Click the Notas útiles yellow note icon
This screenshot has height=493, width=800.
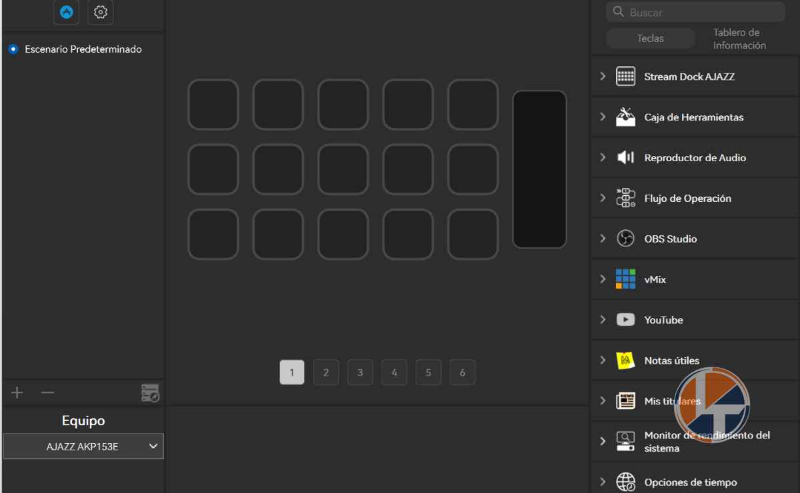tap(625, 360)
